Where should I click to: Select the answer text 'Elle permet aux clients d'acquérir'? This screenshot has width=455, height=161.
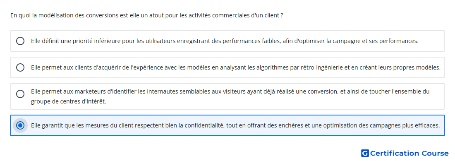(236, 67)
